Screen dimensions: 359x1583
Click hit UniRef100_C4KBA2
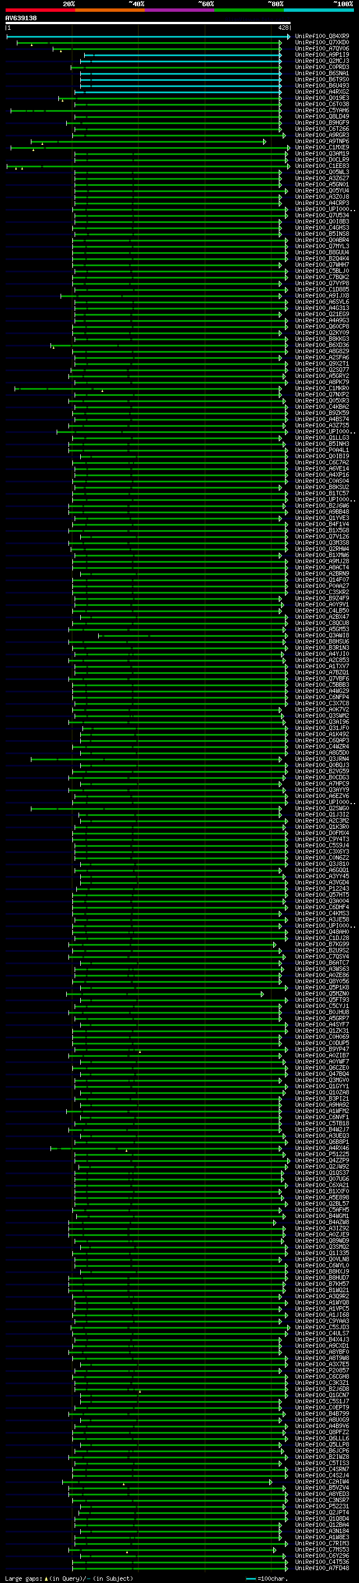[321, 408]
